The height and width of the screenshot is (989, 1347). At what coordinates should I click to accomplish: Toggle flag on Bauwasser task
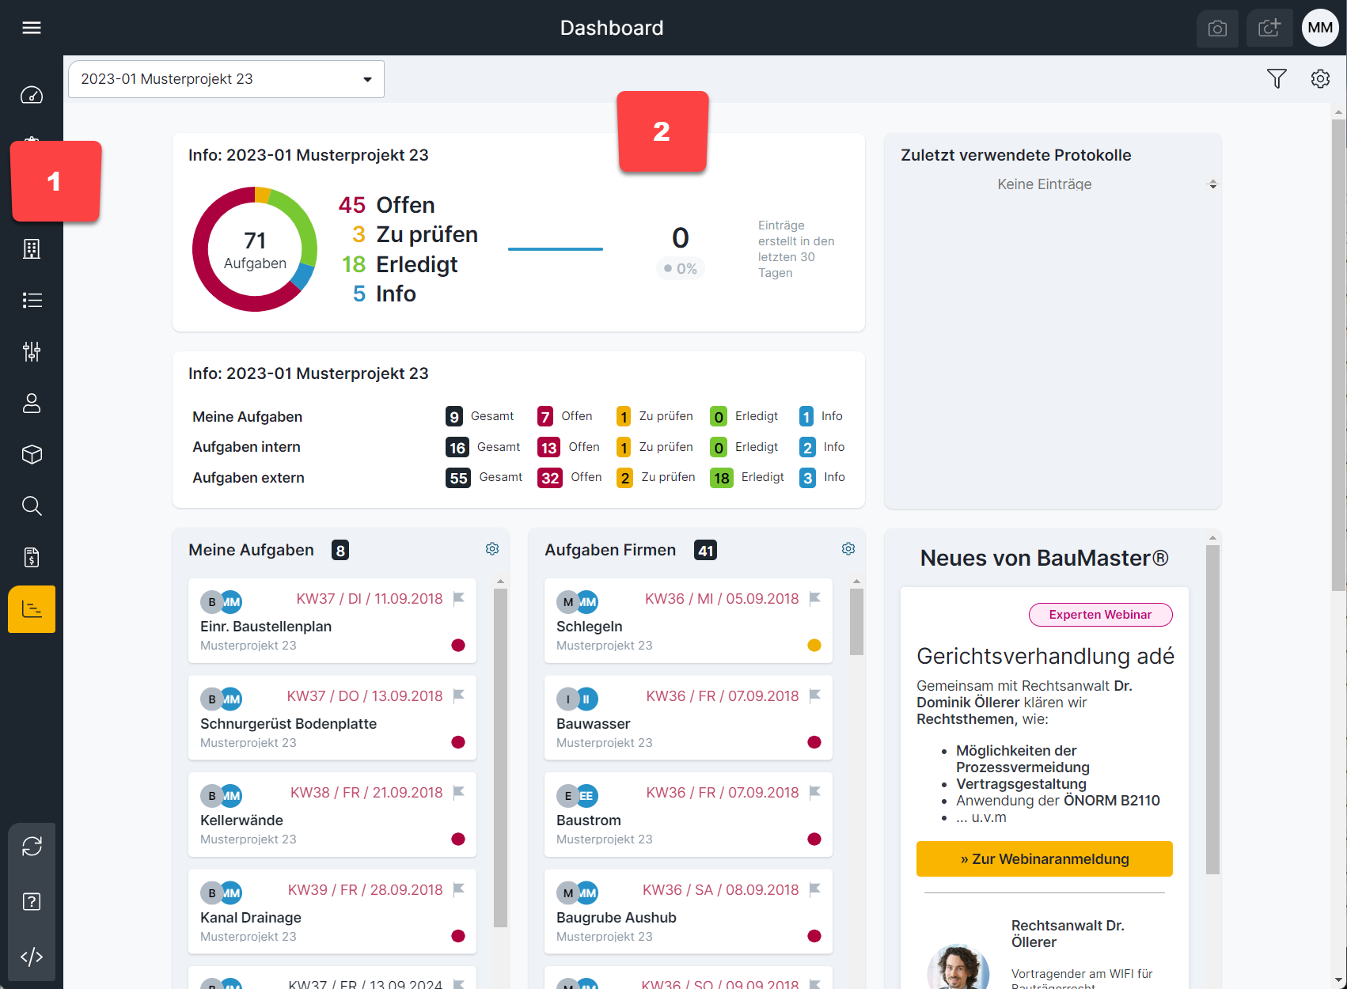pyautogui.click(x=814, y=695)
